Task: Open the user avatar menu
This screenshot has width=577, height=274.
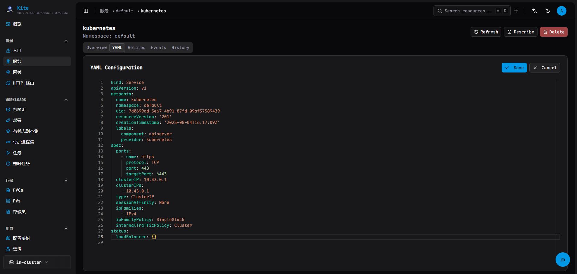Action: click(561, 11)
